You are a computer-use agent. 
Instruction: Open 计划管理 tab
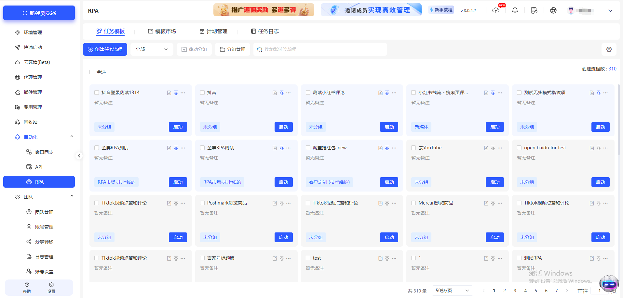point(213,31)
